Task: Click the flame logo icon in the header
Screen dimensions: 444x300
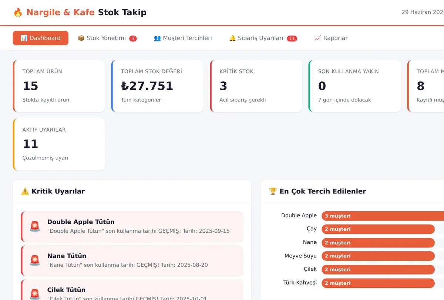Action: pyautogui.click(x=18, y=13)
